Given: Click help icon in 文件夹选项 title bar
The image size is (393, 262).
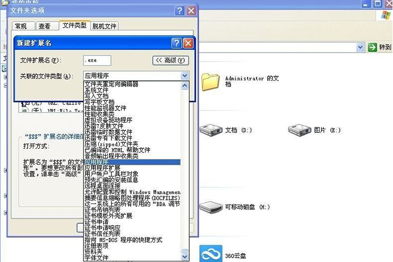Looking at the screenshot, I should click(180, 11).
